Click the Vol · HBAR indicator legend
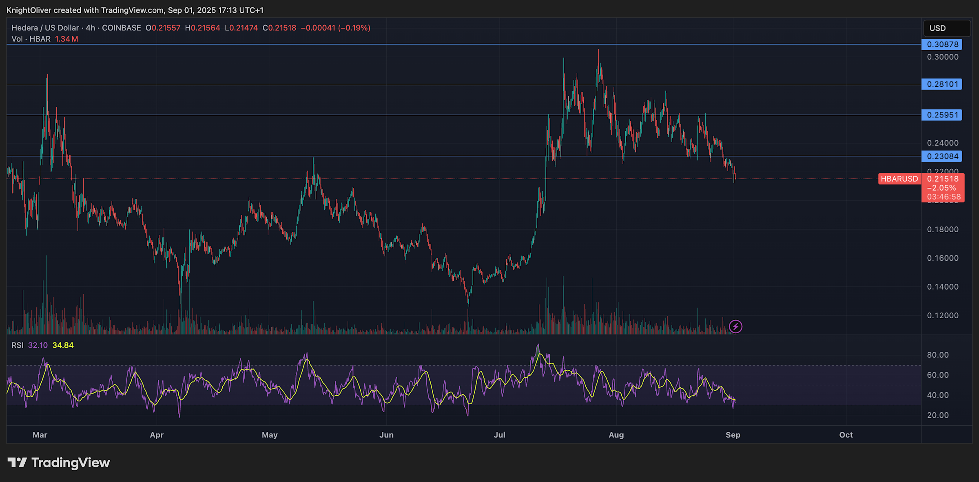The image size is (979, 482). [31, 39]
